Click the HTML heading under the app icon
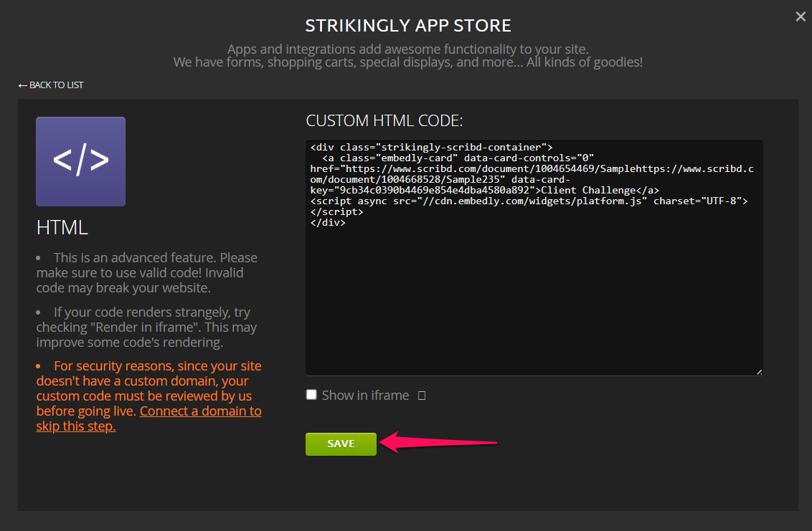This screenshot has width=812, height=531. coord(62,227)
